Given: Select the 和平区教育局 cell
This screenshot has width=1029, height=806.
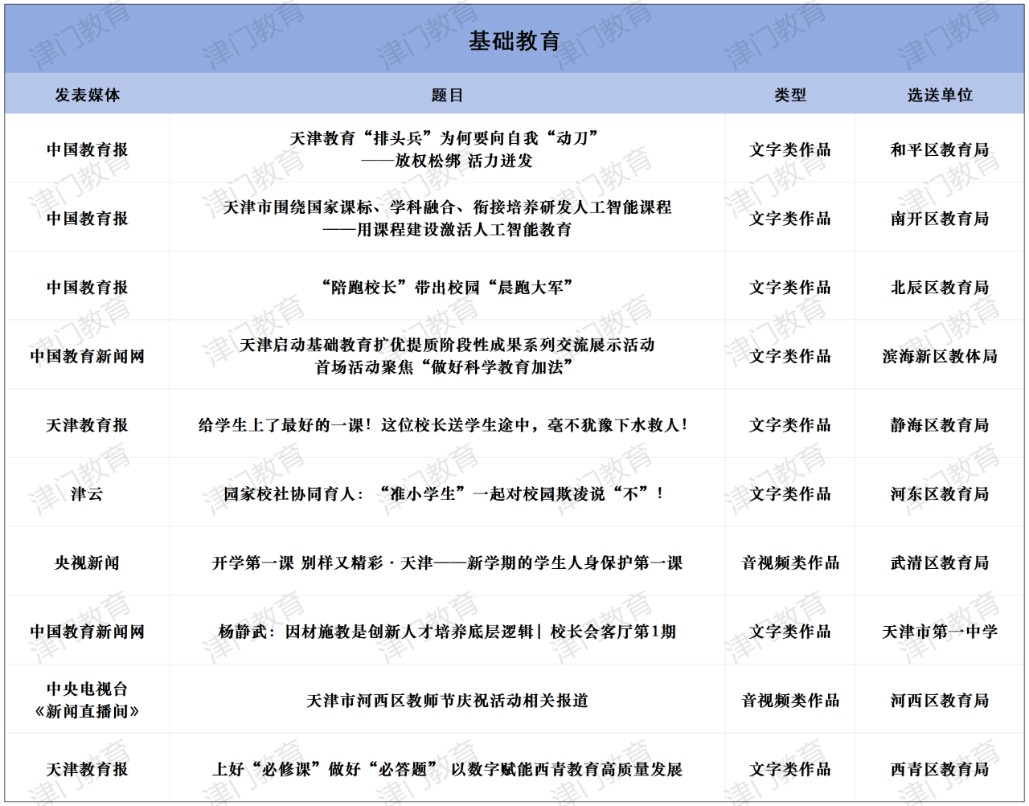Looking at the screenshot, I should click(x=940, y=149).
